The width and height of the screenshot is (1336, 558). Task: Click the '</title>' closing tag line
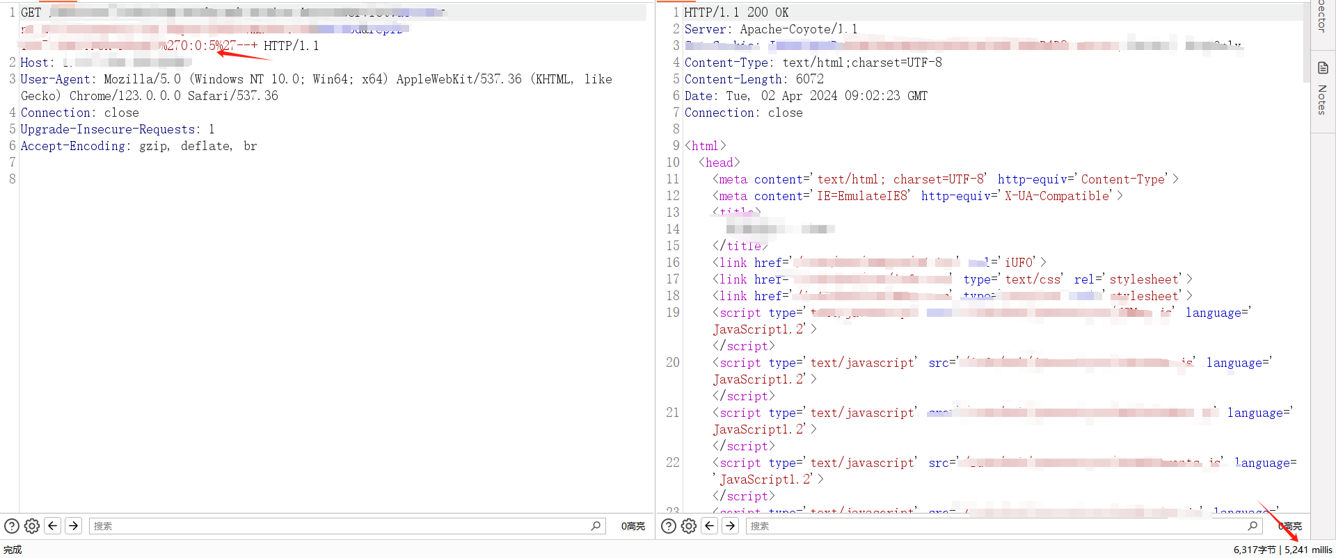tap(740, 246)
